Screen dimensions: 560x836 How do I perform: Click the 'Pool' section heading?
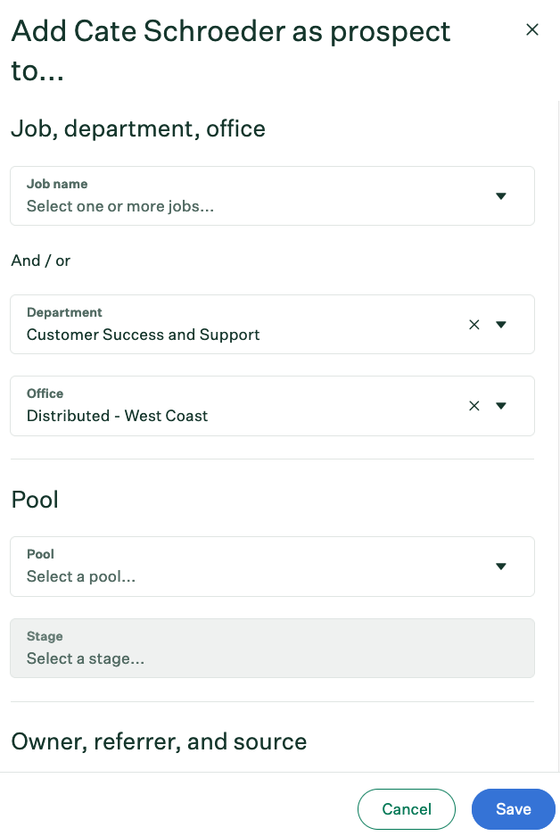(x=35, y=500)
